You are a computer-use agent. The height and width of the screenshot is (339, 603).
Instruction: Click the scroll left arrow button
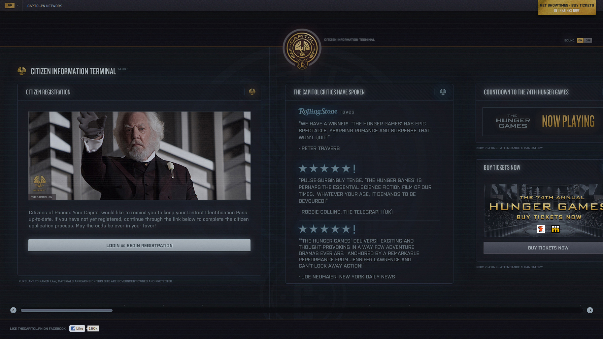[x=13, y=310]
